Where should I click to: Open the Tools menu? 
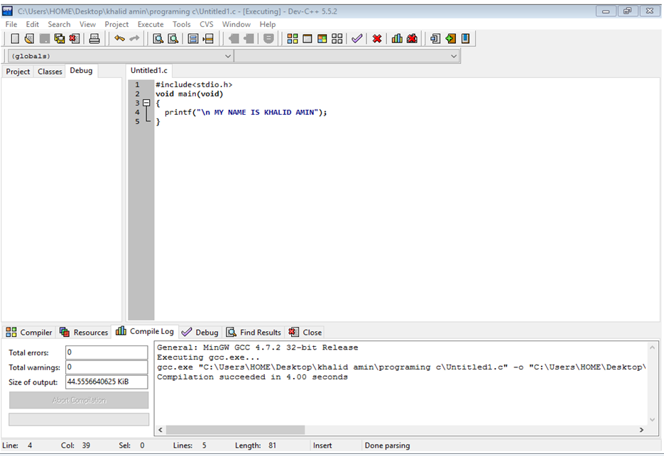point(181,24)
